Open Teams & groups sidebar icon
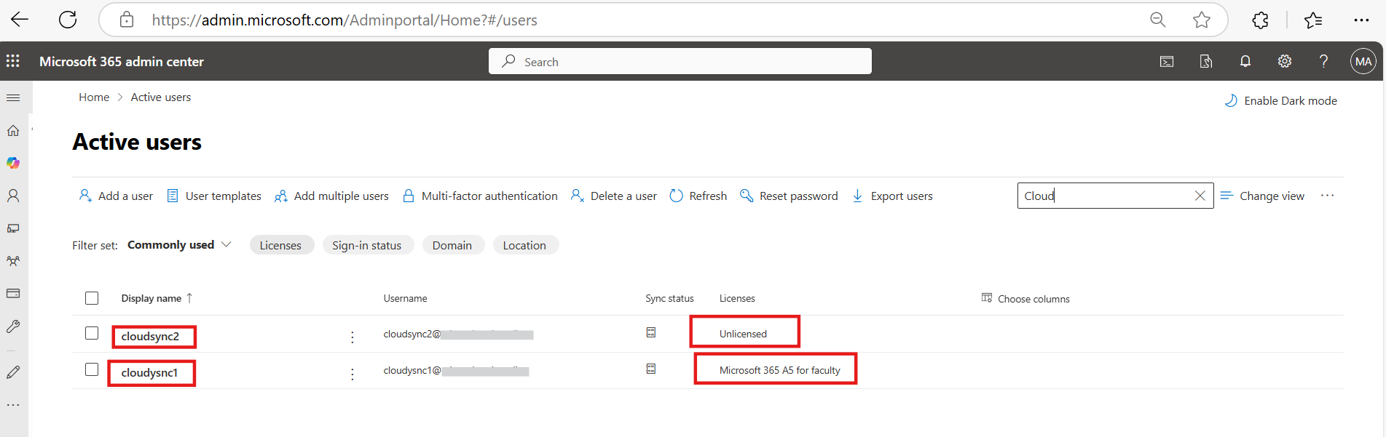This screenshot has height=437, width=1386. tap(13, 261)
